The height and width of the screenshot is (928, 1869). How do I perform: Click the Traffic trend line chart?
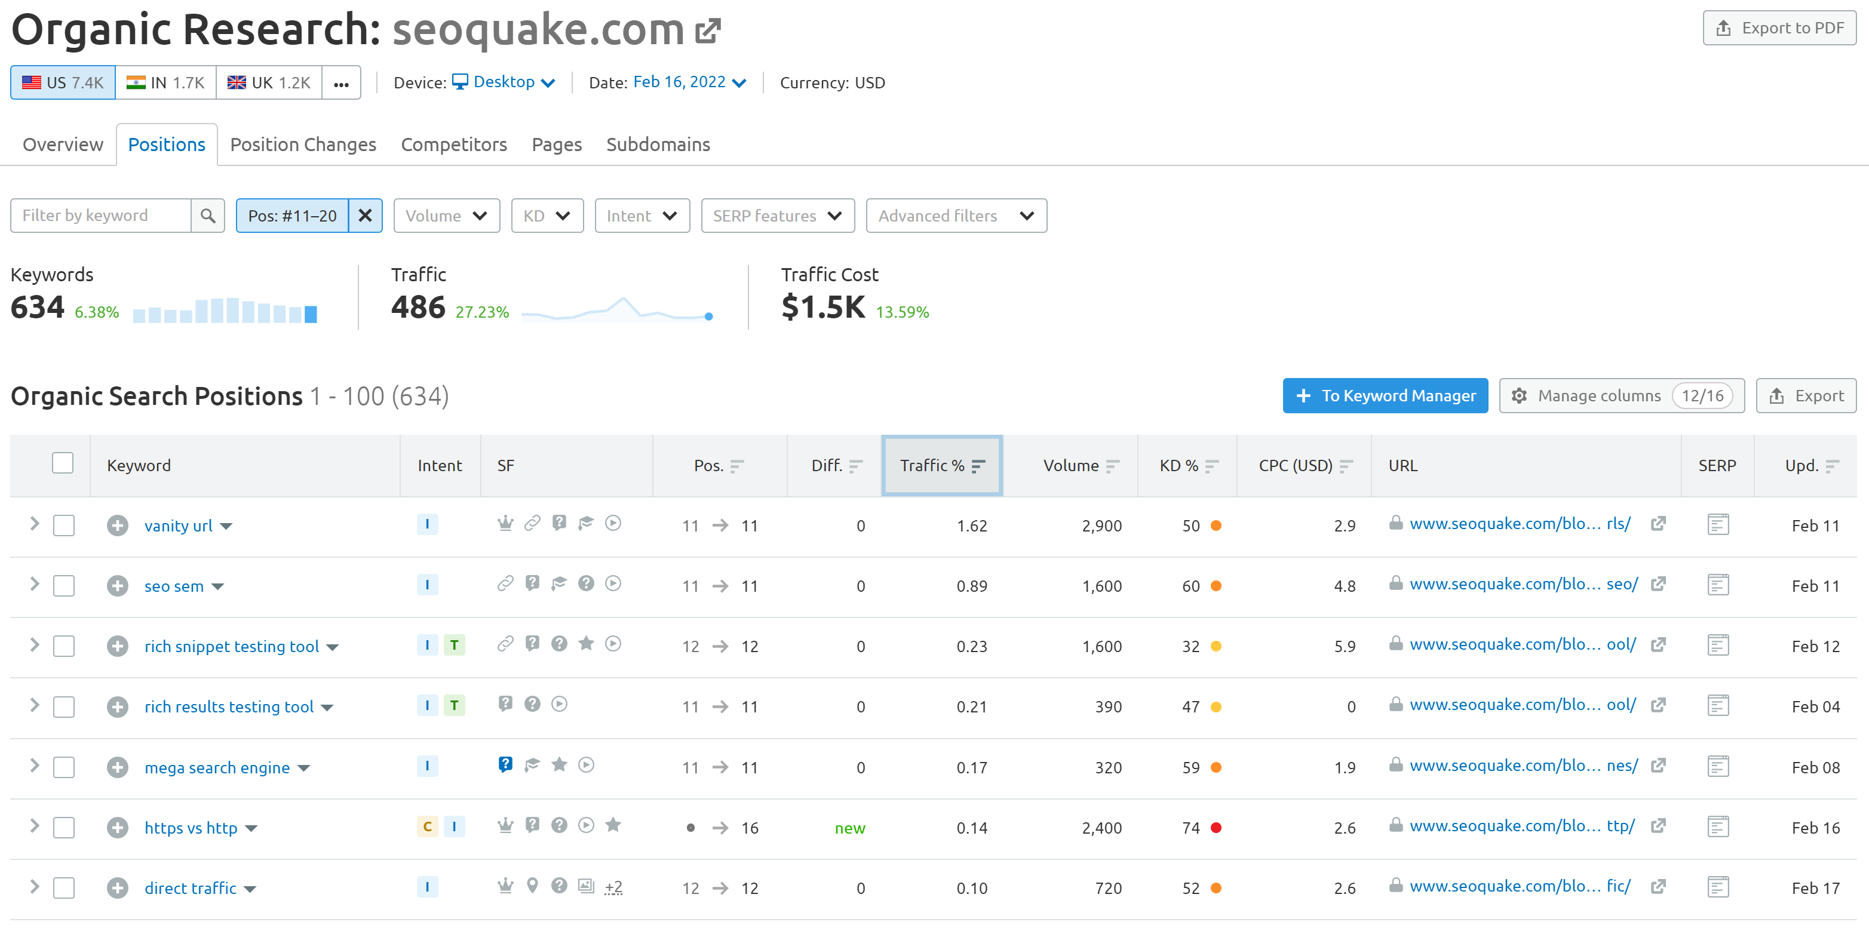(618, 310)
